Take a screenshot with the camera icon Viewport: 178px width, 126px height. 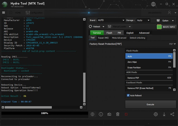(x=109, y=114)
